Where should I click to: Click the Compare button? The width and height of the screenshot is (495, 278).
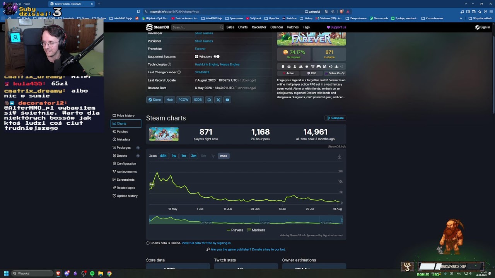pos(335,118)
